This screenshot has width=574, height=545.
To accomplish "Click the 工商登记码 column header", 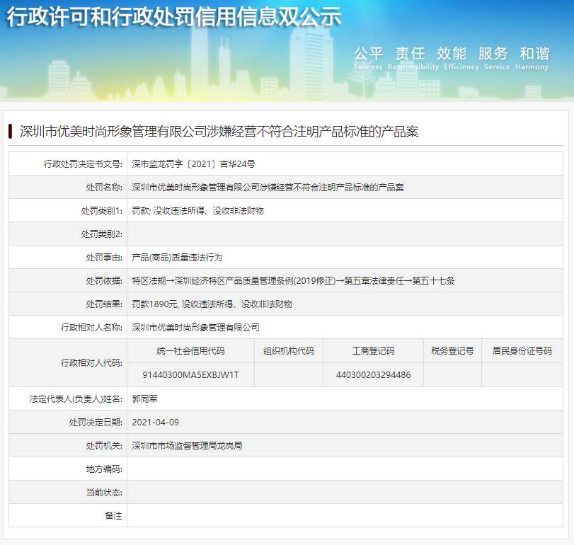I will click(373, 350).
